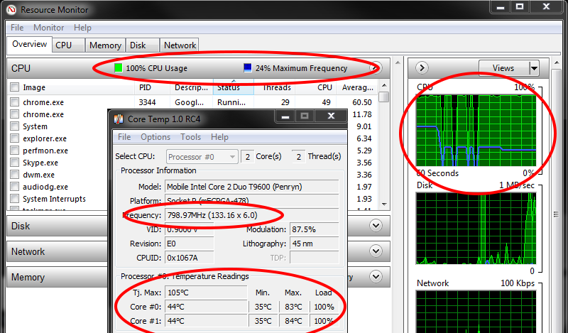Click the Model field showing Core 2 Duo T9600
568x333 pixels.
[252, 187]
